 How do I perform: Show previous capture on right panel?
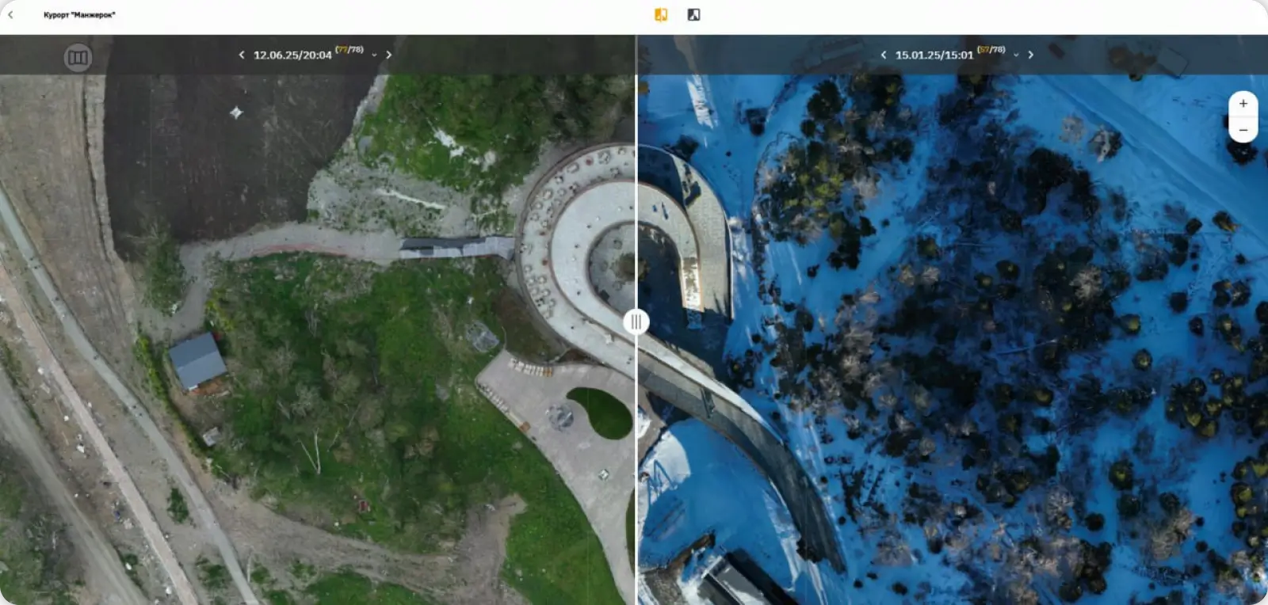[884, 55]
